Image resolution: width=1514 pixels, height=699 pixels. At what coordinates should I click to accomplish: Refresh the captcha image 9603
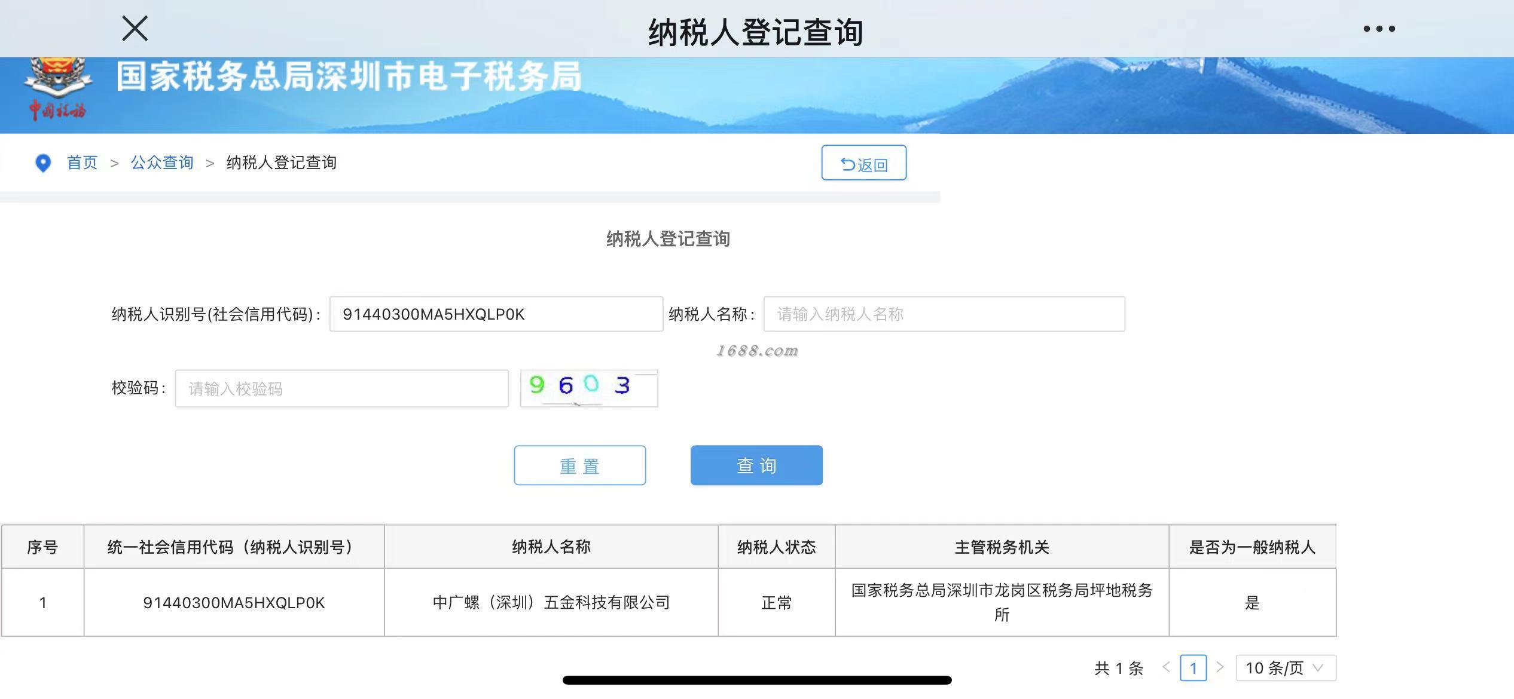coord(589,388)
